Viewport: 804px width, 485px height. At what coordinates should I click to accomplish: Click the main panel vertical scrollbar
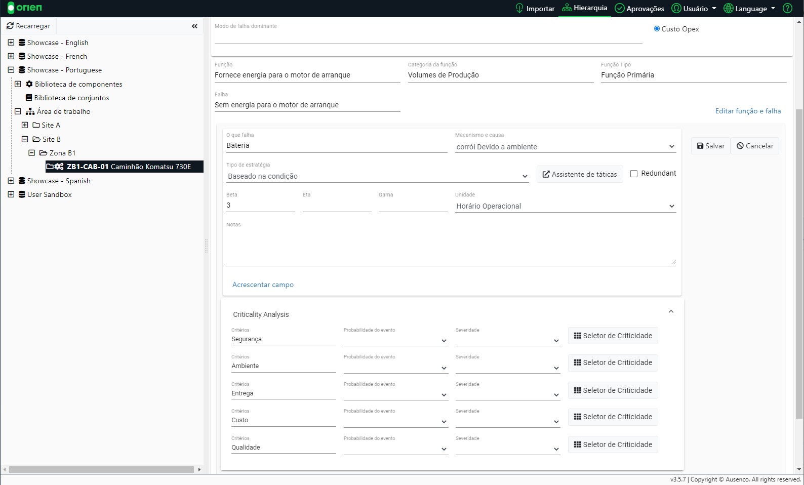click(799, 263)
